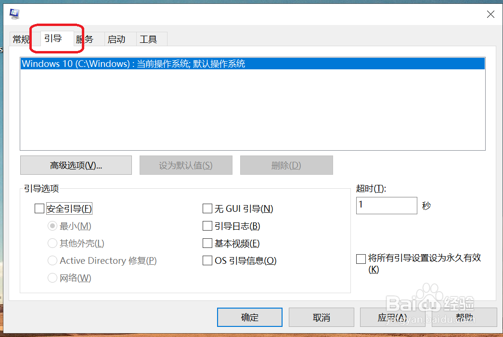
Task: Enable the 安全引导(F) checkbox
Action: point(39,208)
